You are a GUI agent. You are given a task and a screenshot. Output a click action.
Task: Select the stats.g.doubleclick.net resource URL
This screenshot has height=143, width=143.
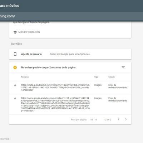55,88
